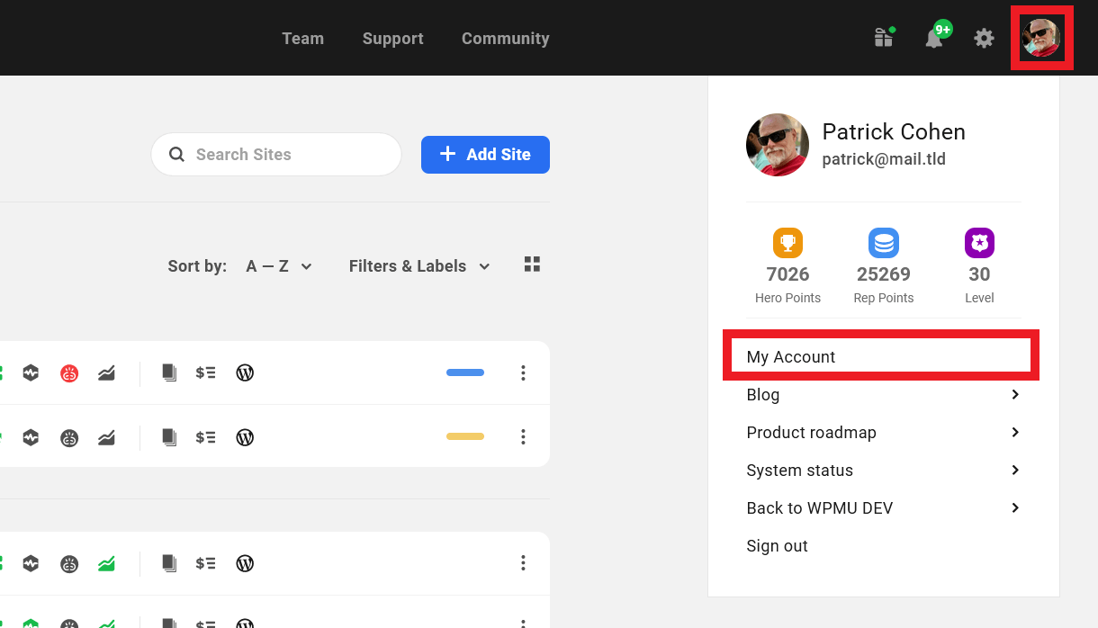The width and height of the screenshot is (1098, 628).
Task: Switch to grid view layout
Action: 532,265
